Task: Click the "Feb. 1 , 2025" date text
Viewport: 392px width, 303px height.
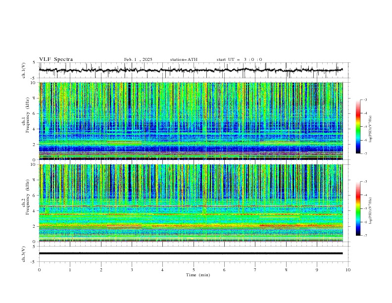Action: pos(138,59)
